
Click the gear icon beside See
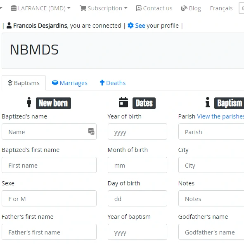tap(130, 26)
